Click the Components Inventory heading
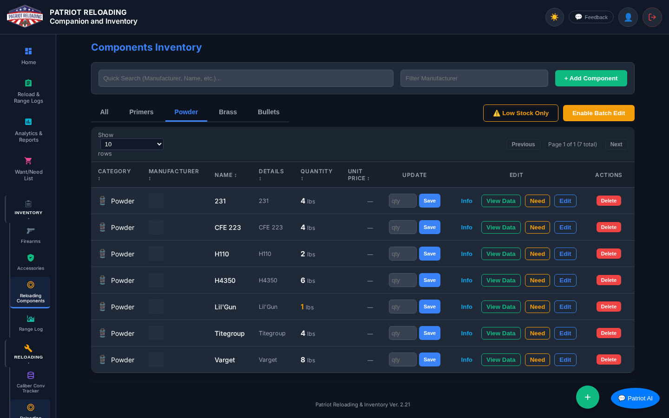The image size is (669, 418). (146, 47)
